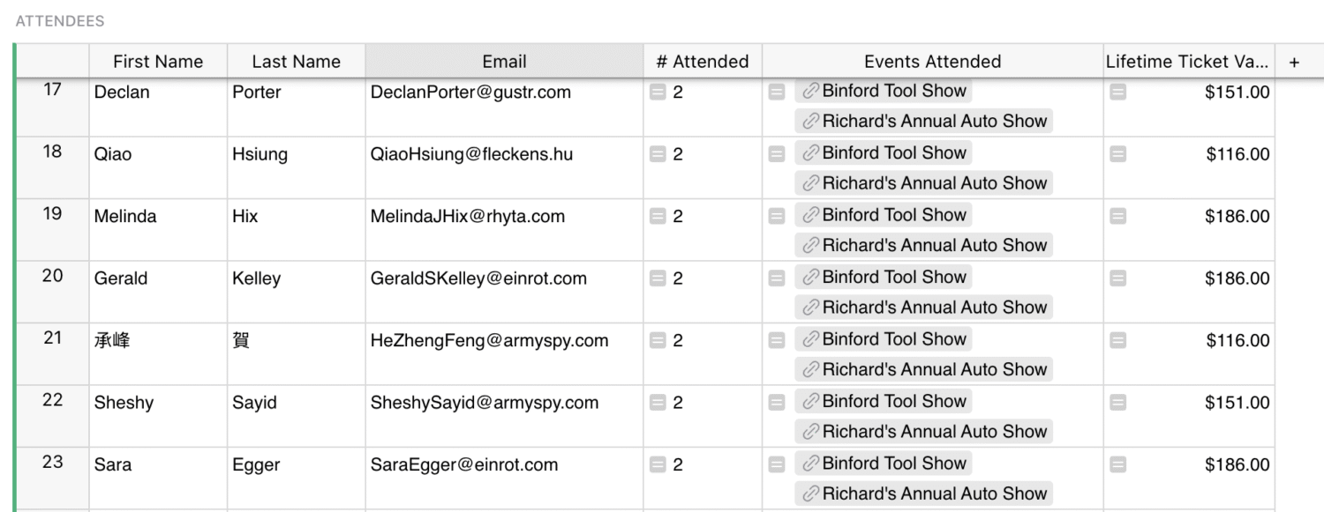Open the Binford Tool Show link for Declan Porter
1324x512 pixels.
click(x=883, y=91)
